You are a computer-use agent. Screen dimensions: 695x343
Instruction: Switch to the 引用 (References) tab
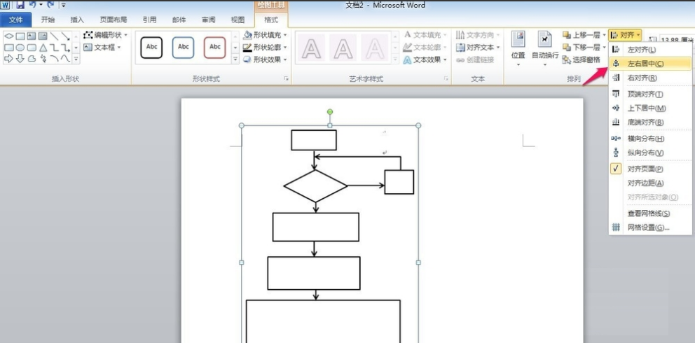(149, 20)
